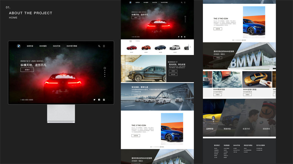
Task: Open 全部车型 in the monitor mockup navigation
Action: pyautogui.click(x=30, y=46)
